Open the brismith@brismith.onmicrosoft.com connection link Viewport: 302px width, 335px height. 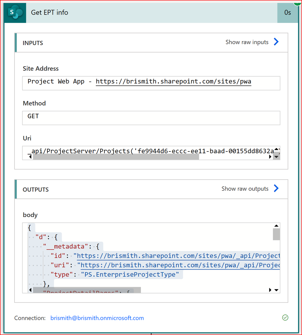click(97, 318)
